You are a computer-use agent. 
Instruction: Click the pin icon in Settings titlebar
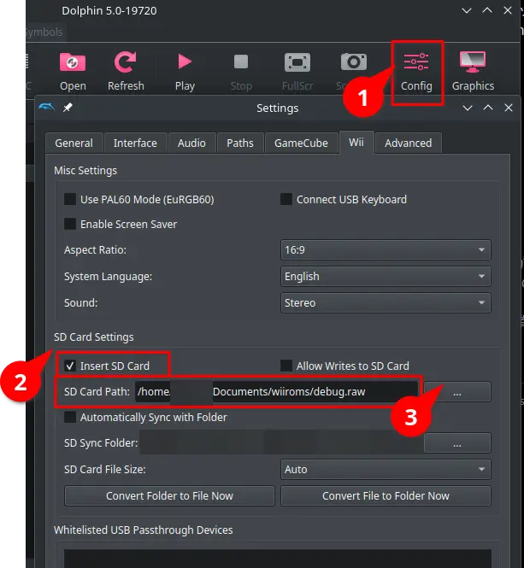click(68, 108)
